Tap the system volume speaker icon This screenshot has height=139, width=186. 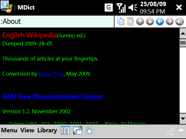pyautogui.click(x=133, y=8)
